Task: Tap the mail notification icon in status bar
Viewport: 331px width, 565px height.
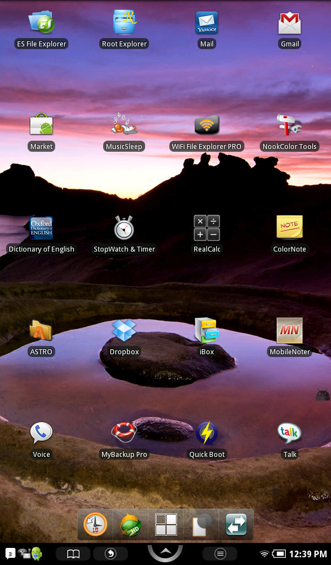Action: tap(24, 554)
